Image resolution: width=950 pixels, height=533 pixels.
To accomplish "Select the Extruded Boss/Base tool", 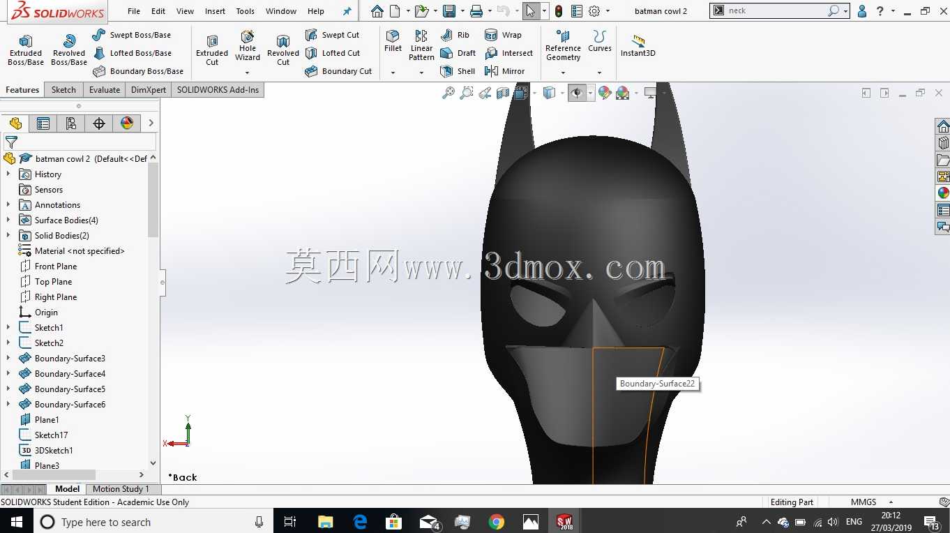I will click(x=26, y=50).
